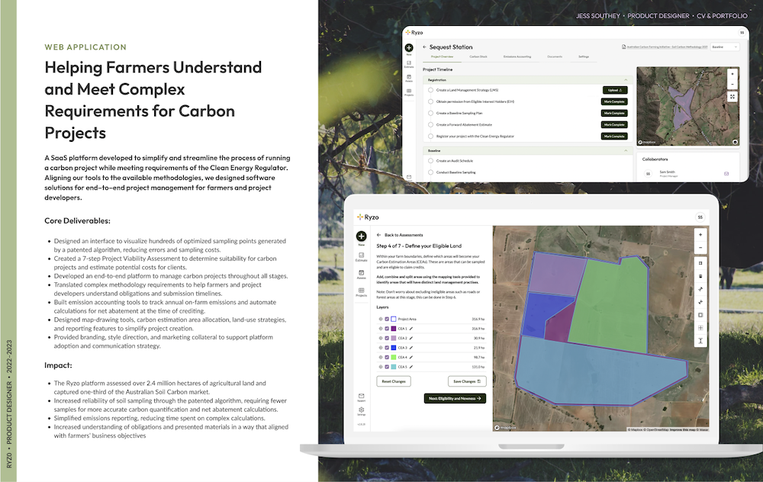Screen dimensions: 763x482
Task: Click the Save Changes button
Action: [x=467, y=381]
